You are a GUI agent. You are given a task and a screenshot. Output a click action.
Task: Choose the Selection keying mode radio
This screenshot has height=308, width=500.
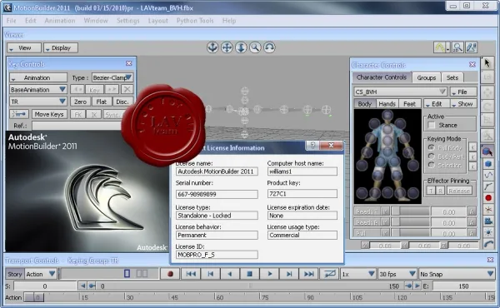coord(432,165)
